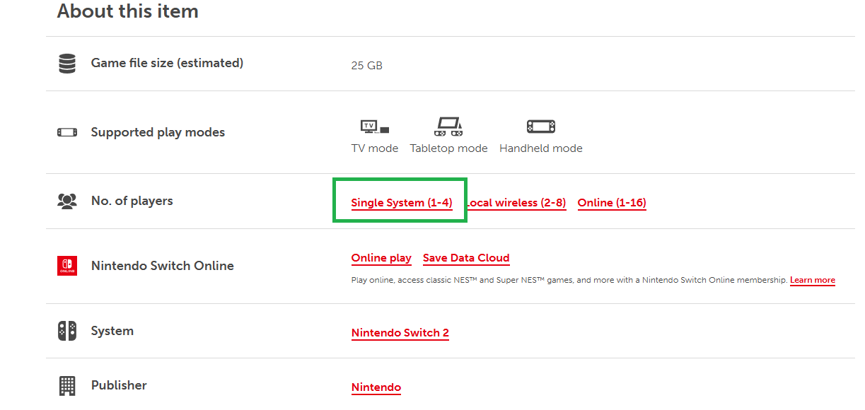The height and width of the screenshot is (410, 865).
Task: Follow the Online play link
Action: tap(381, 258)
